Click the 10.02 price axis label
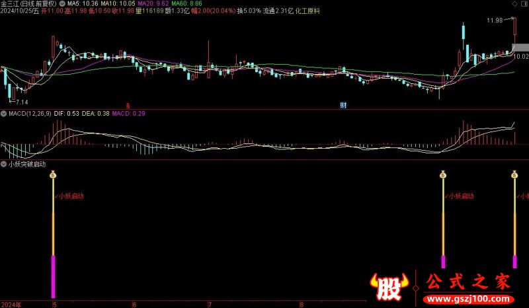Screen dimensions: 529x308 pyautogui.click(x=520, y=57)
